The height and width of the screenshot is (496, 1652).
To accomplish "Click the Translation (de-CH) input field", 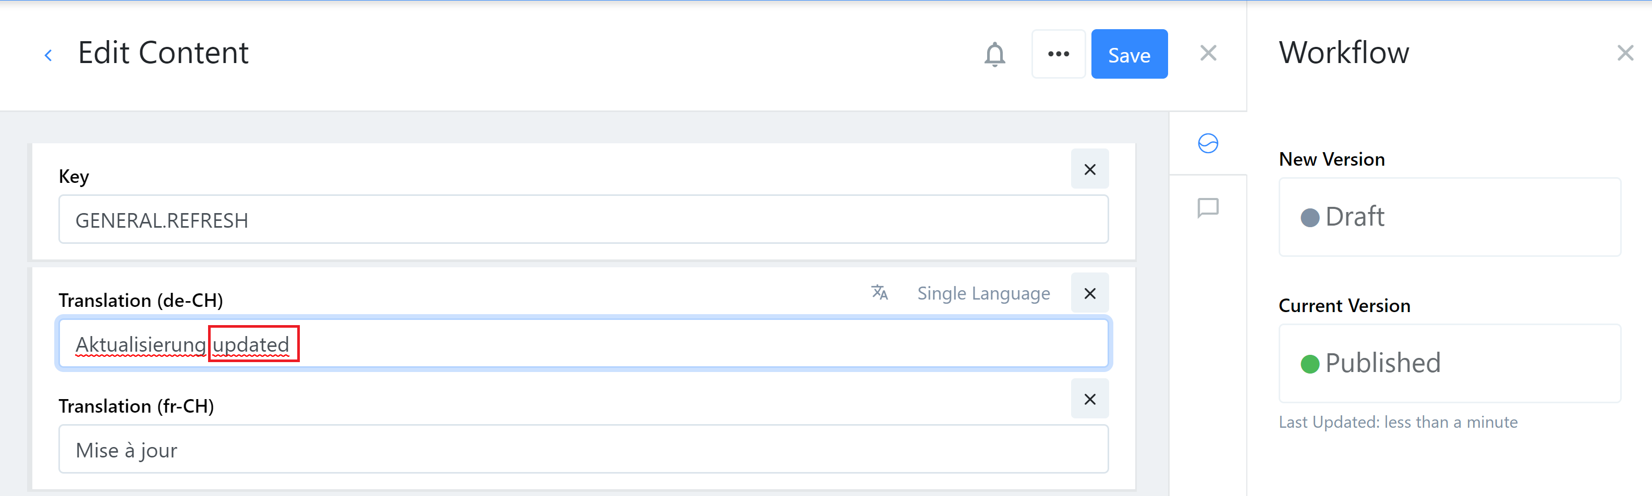I will (641, 344).
